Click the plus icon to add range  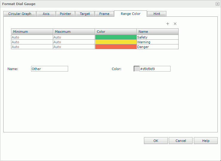pos(168,24)
